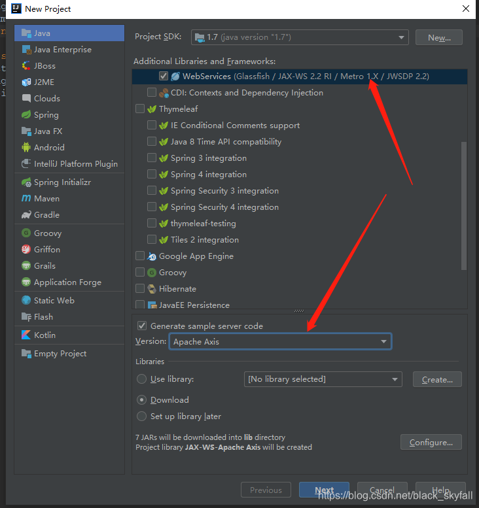Click the Clouds icon
479x508 pixels.
[x=26, y=99]
